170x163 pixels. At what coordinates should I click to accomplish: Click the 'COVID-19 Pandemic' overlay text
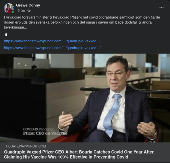38,129
